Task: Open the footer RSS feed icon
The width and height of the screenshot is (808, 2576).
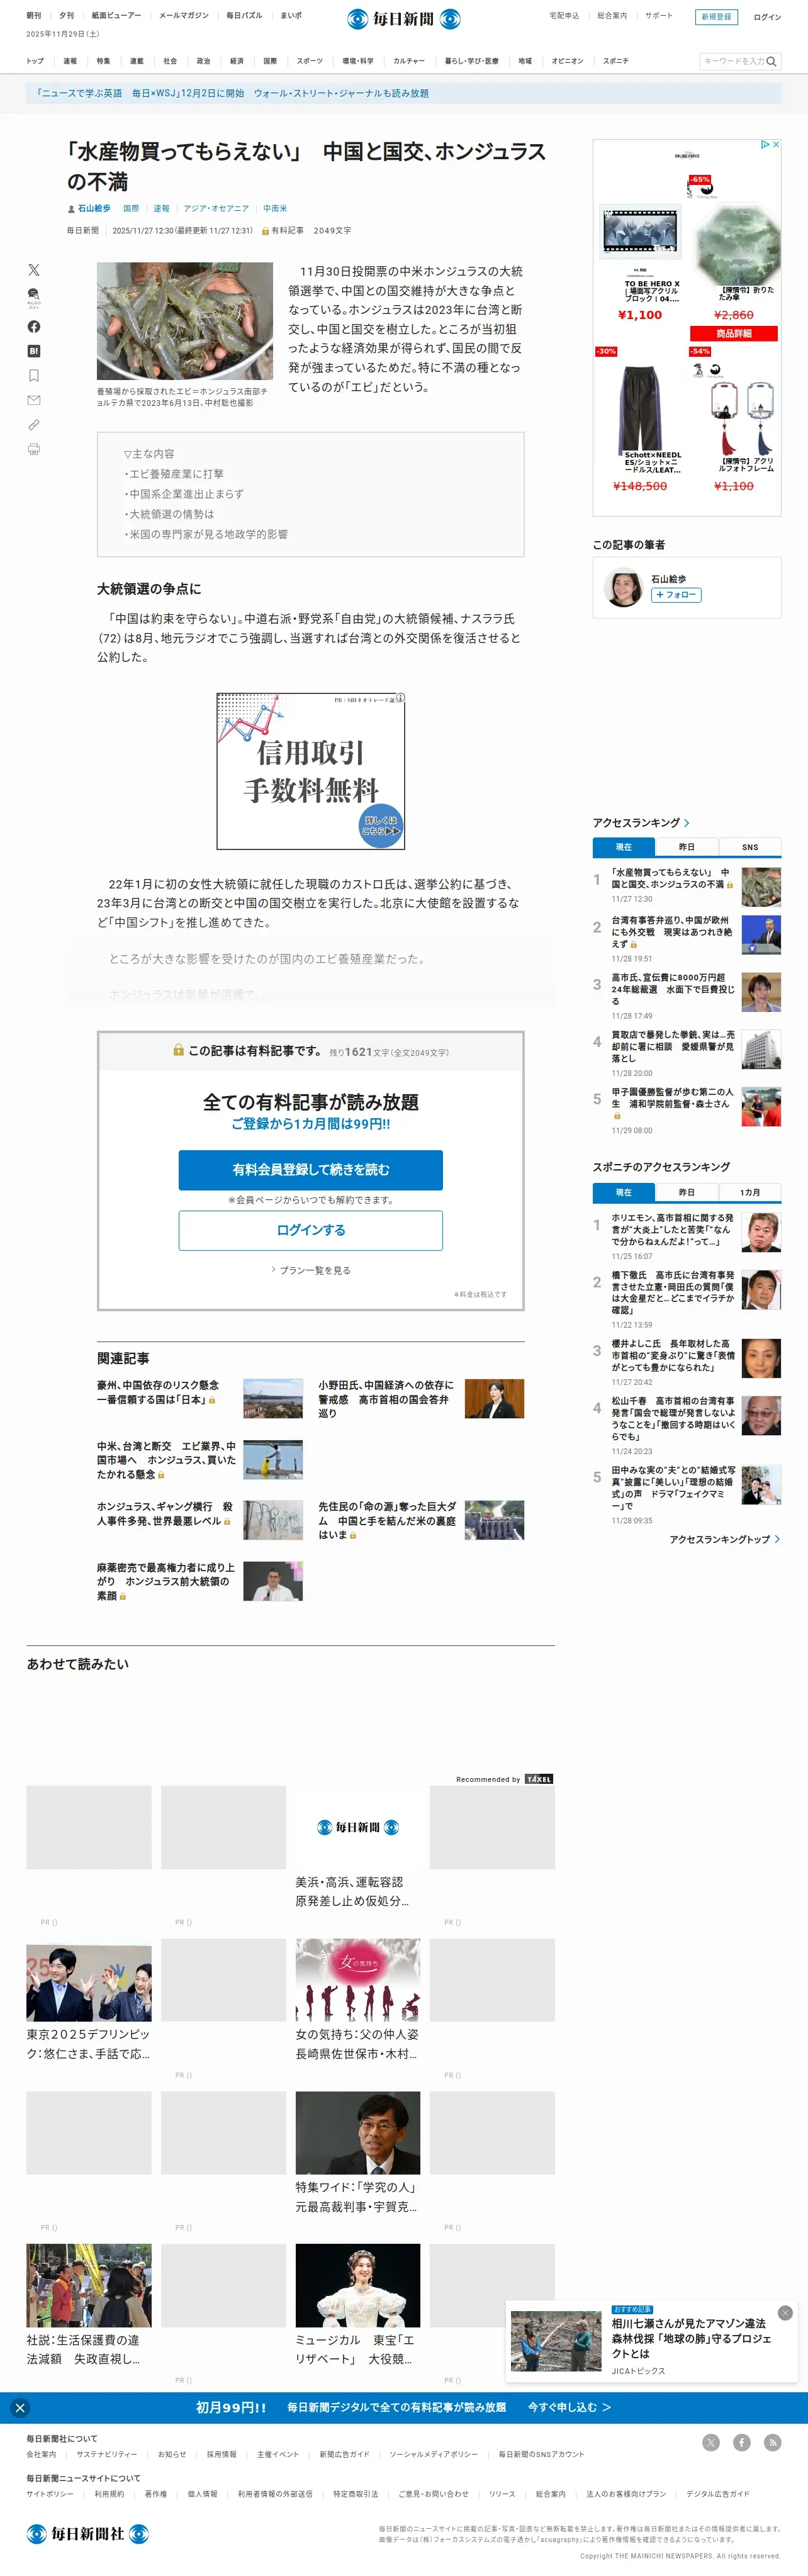Action: coord(772,2442)
